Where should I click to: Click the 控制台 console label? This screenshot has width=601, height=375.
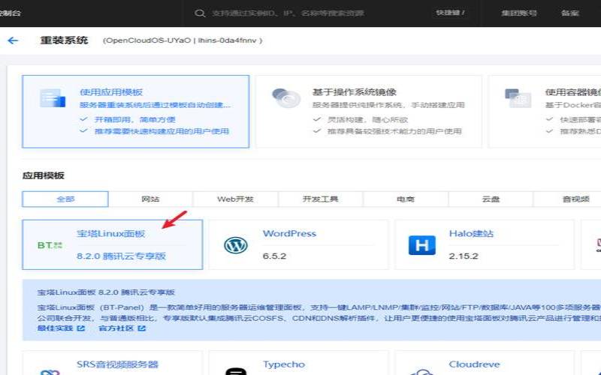click(x=10, y=13)
